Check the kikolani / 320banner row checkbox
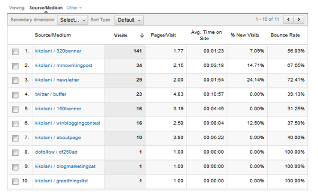This screenshot has height=195, width=318. click(15, 52)
